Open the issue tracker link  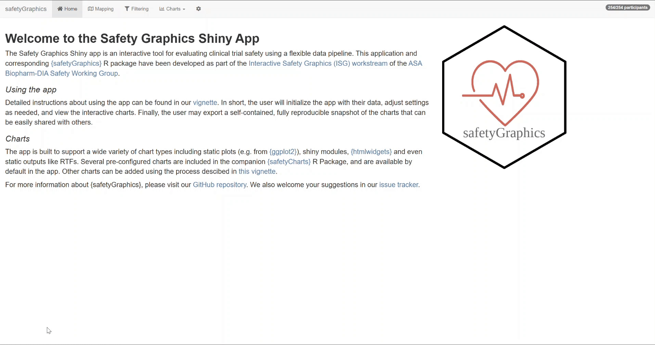tap(399, 185)
